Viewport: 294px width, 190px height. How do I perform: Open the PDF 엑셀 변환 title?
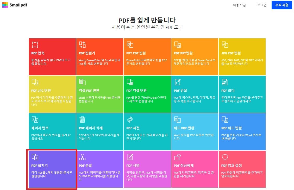point(136,91)
